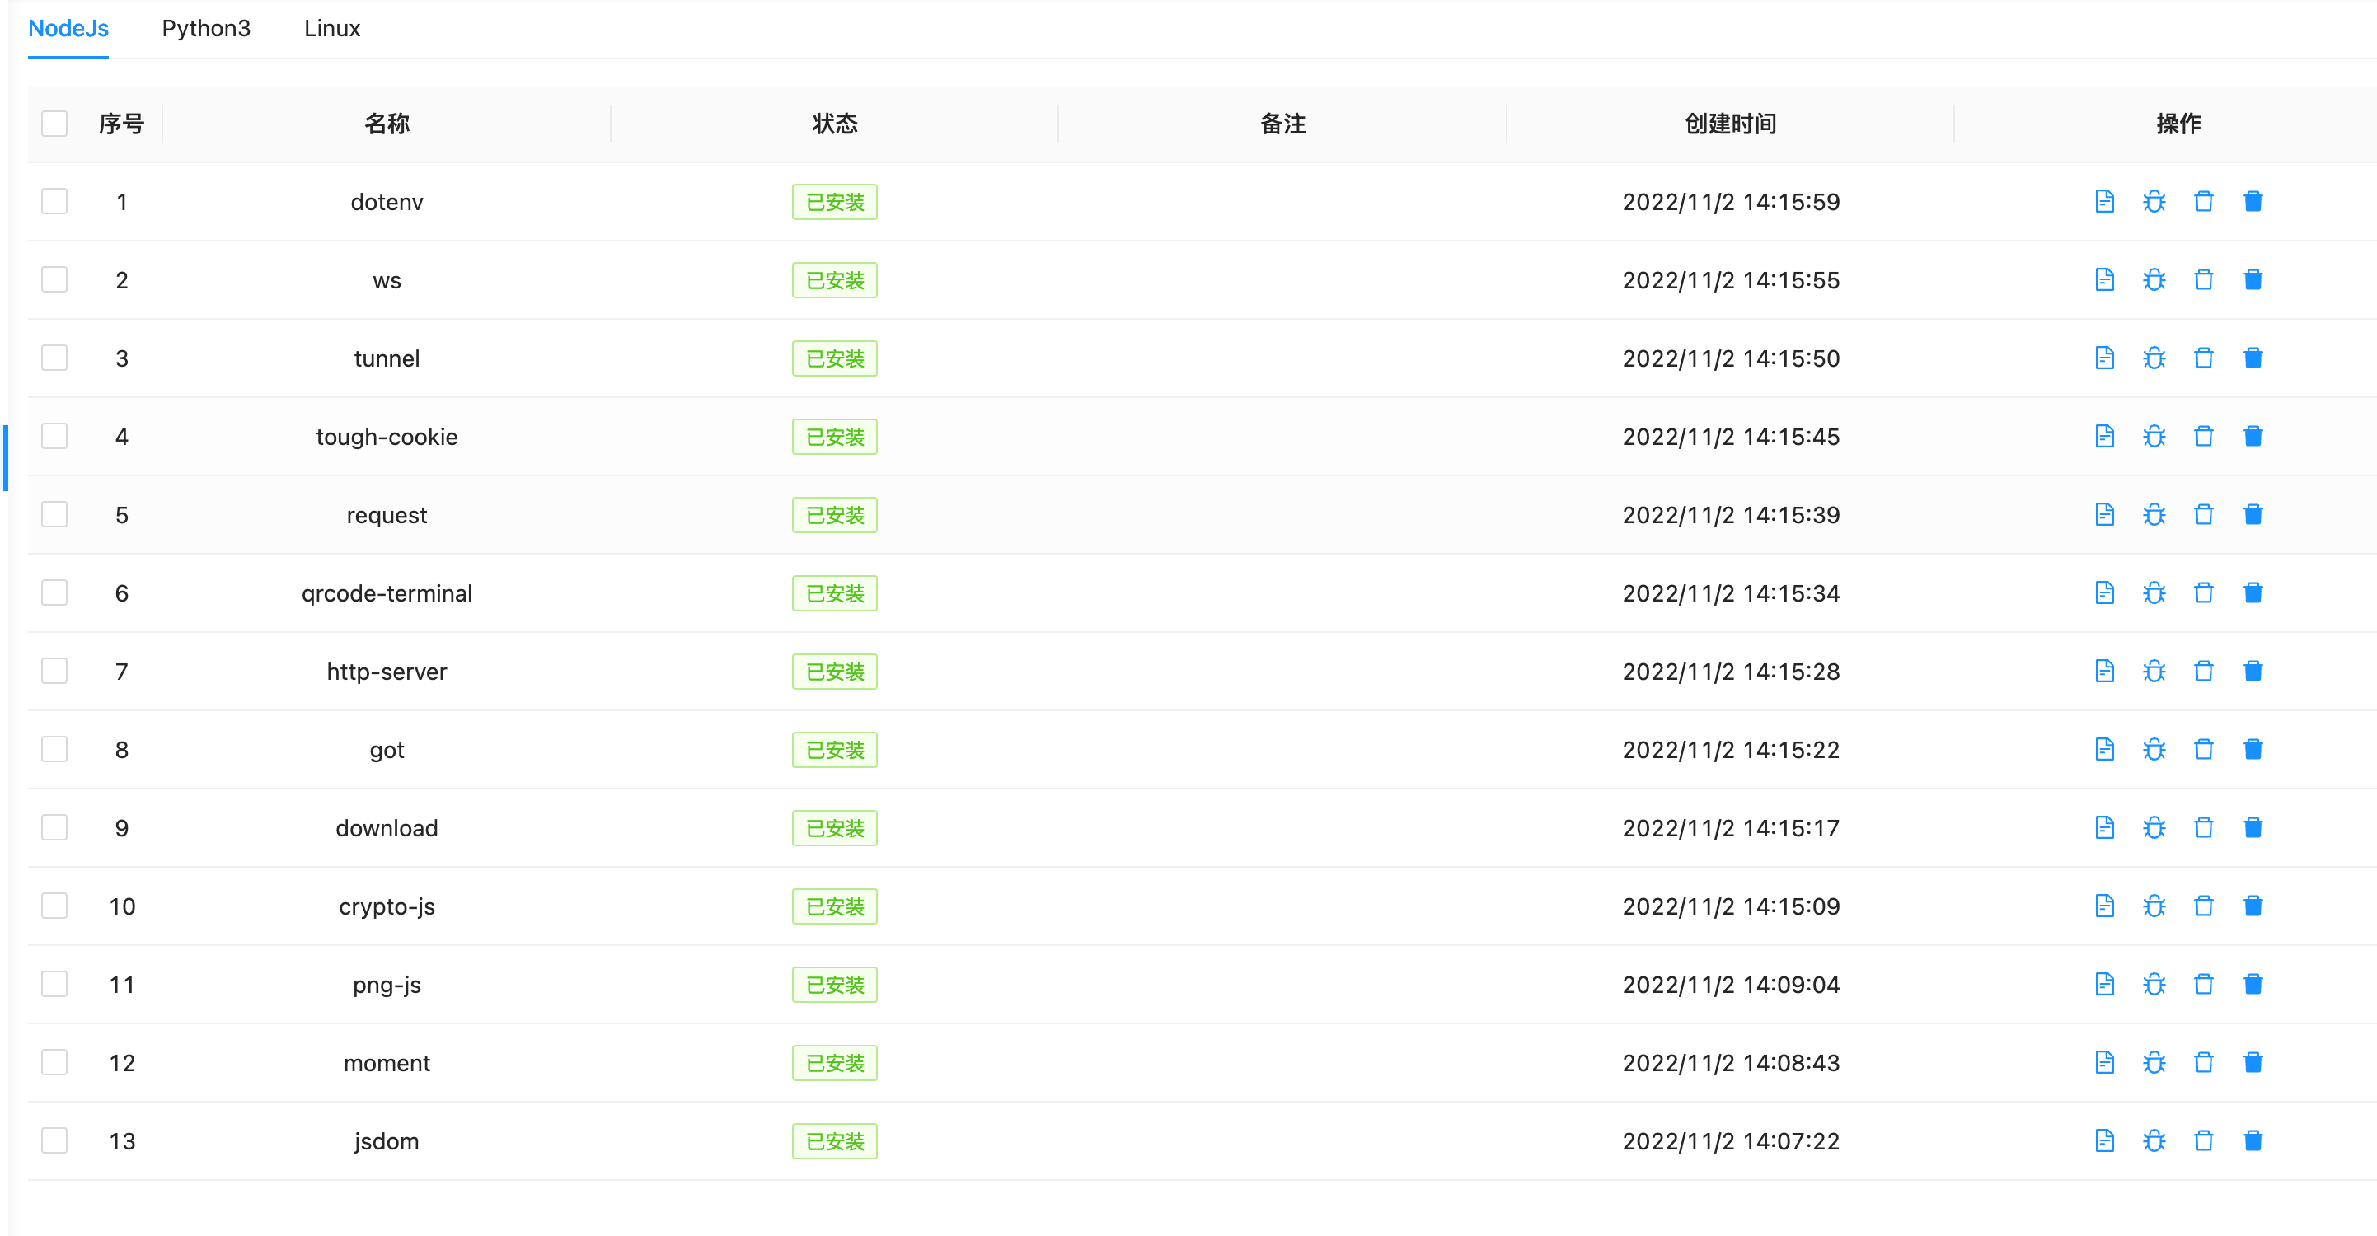The height and width of the screenshot is (1236, 2377).
Task: Tick the checkbox next to tunnel
Action: [x=54, y=358]
